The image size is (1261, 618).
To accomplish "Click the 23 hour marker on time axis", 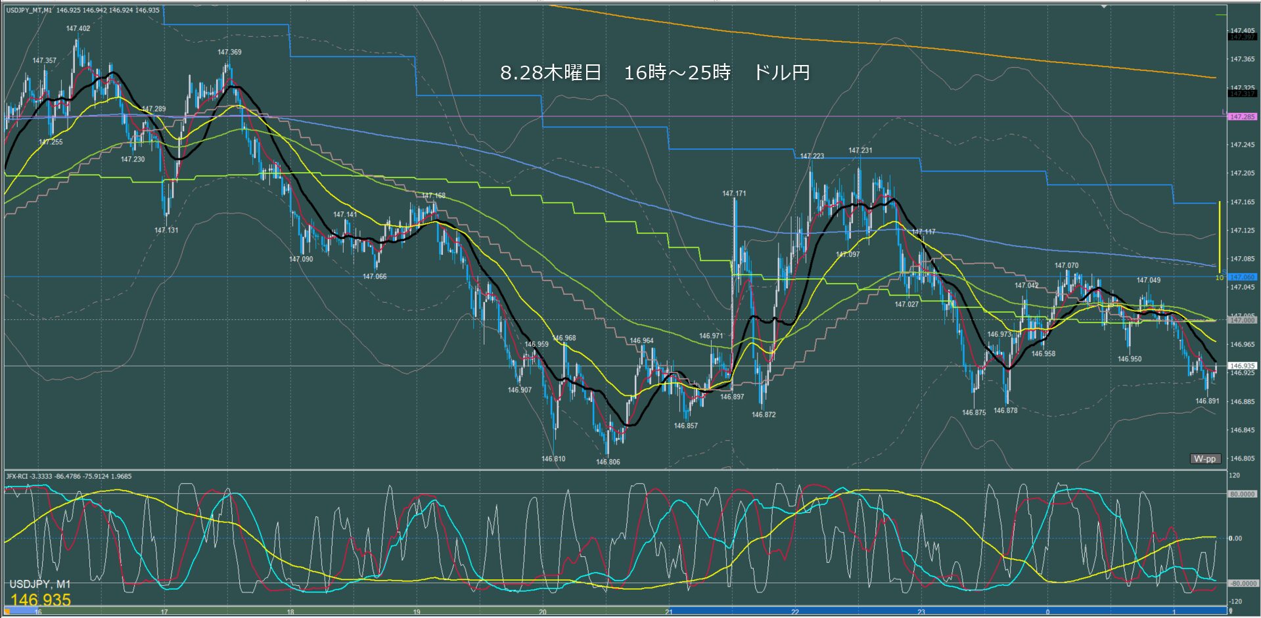I will [x=921, y=612].
